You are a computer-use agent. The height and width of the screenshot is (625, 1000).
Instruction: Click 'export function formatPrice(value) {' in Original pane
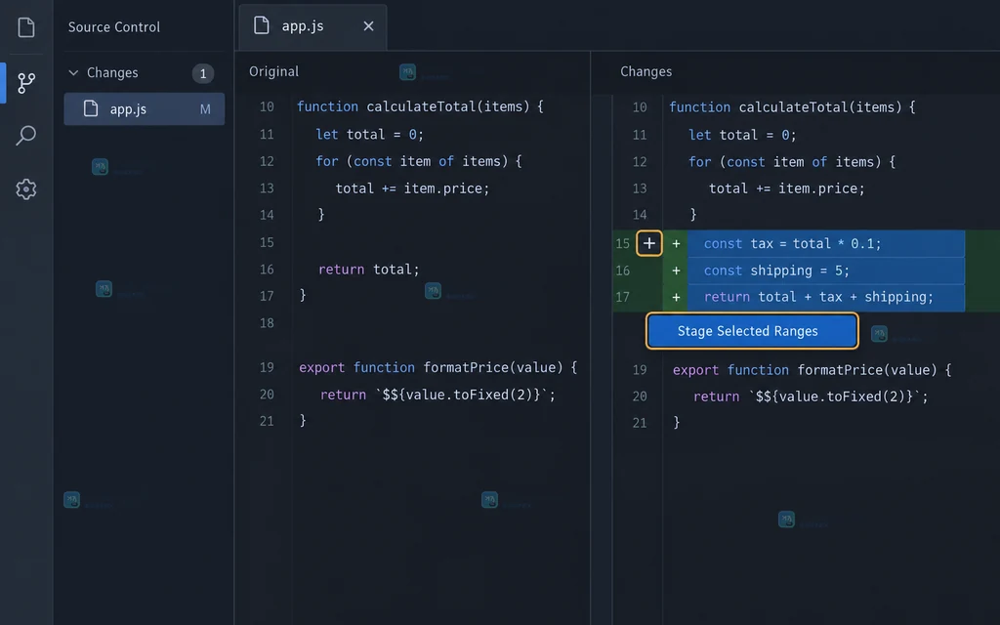coord(438,367)
